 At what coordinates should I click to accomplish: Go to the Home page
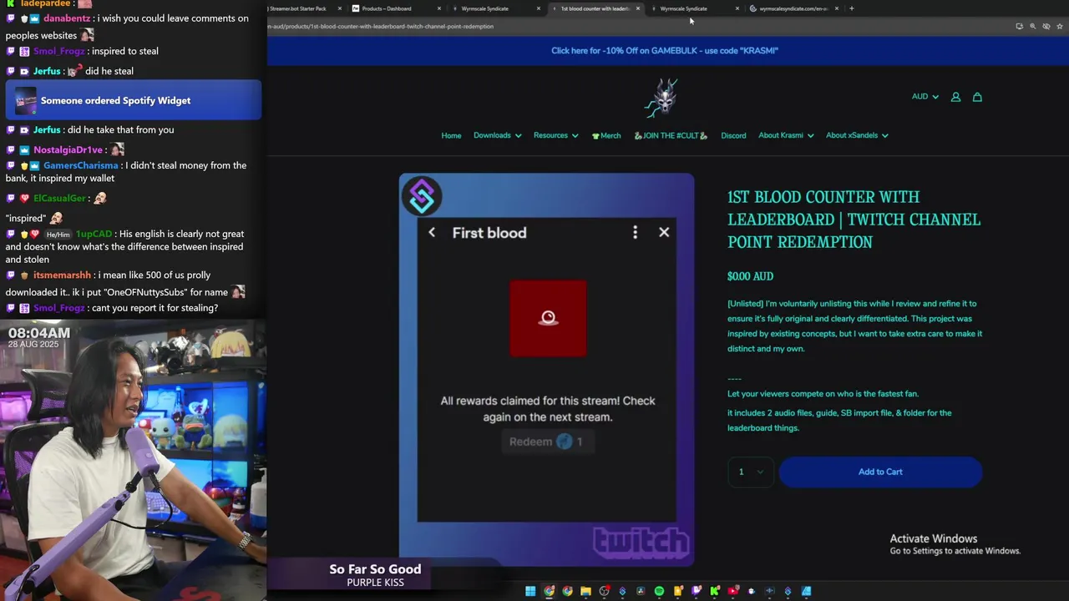pyautogui.click(x=451, y=135)
